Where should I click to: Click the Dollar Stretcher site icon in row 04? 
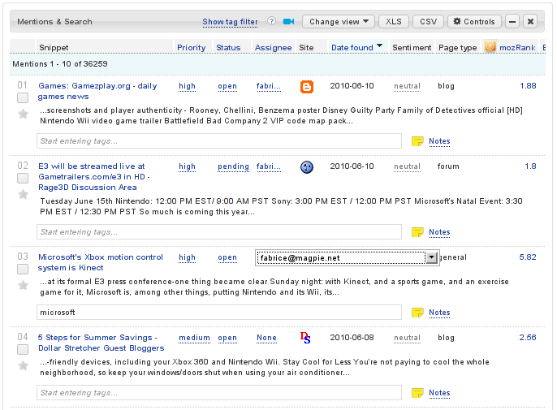(305, 338)
